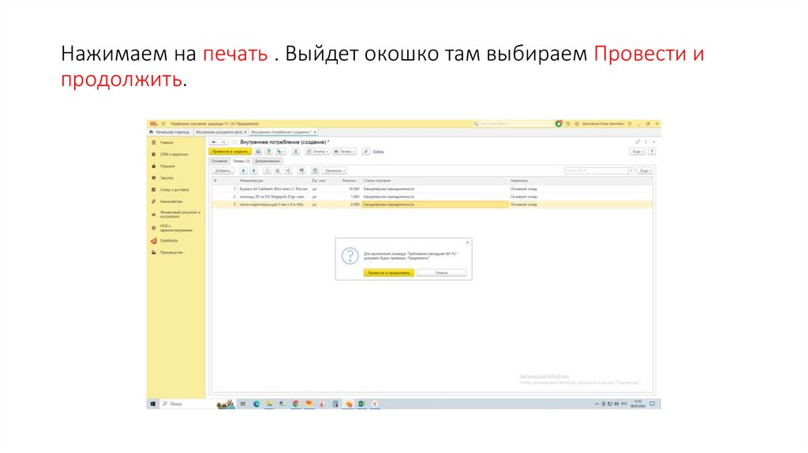Click the 'Отмена' button in the dialog
The height and width of the screenshot is (453, 808).
pos(441,272)
